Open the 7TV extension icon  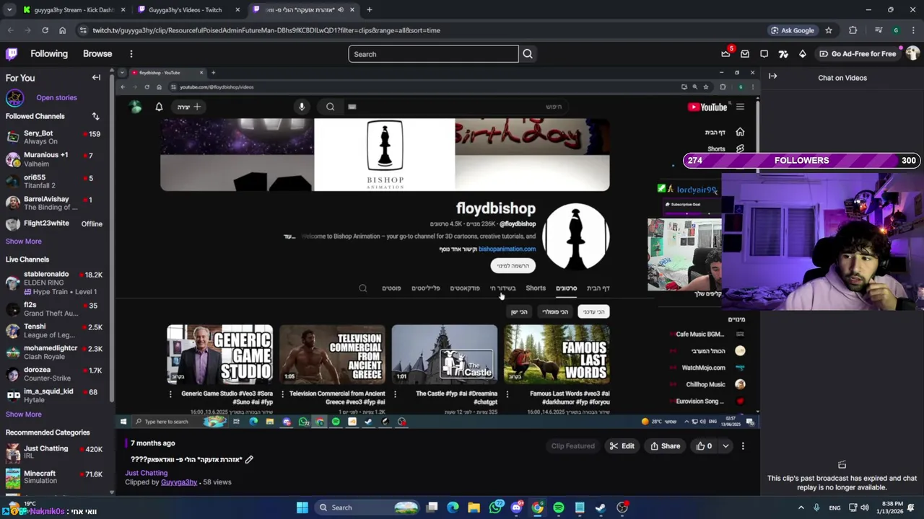[x=783, y=54]
